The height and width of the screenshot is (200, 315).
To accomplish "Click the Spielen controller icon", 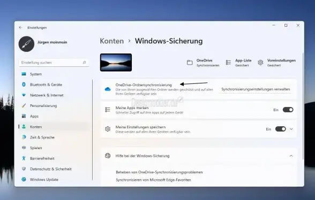I will (24, 148).
